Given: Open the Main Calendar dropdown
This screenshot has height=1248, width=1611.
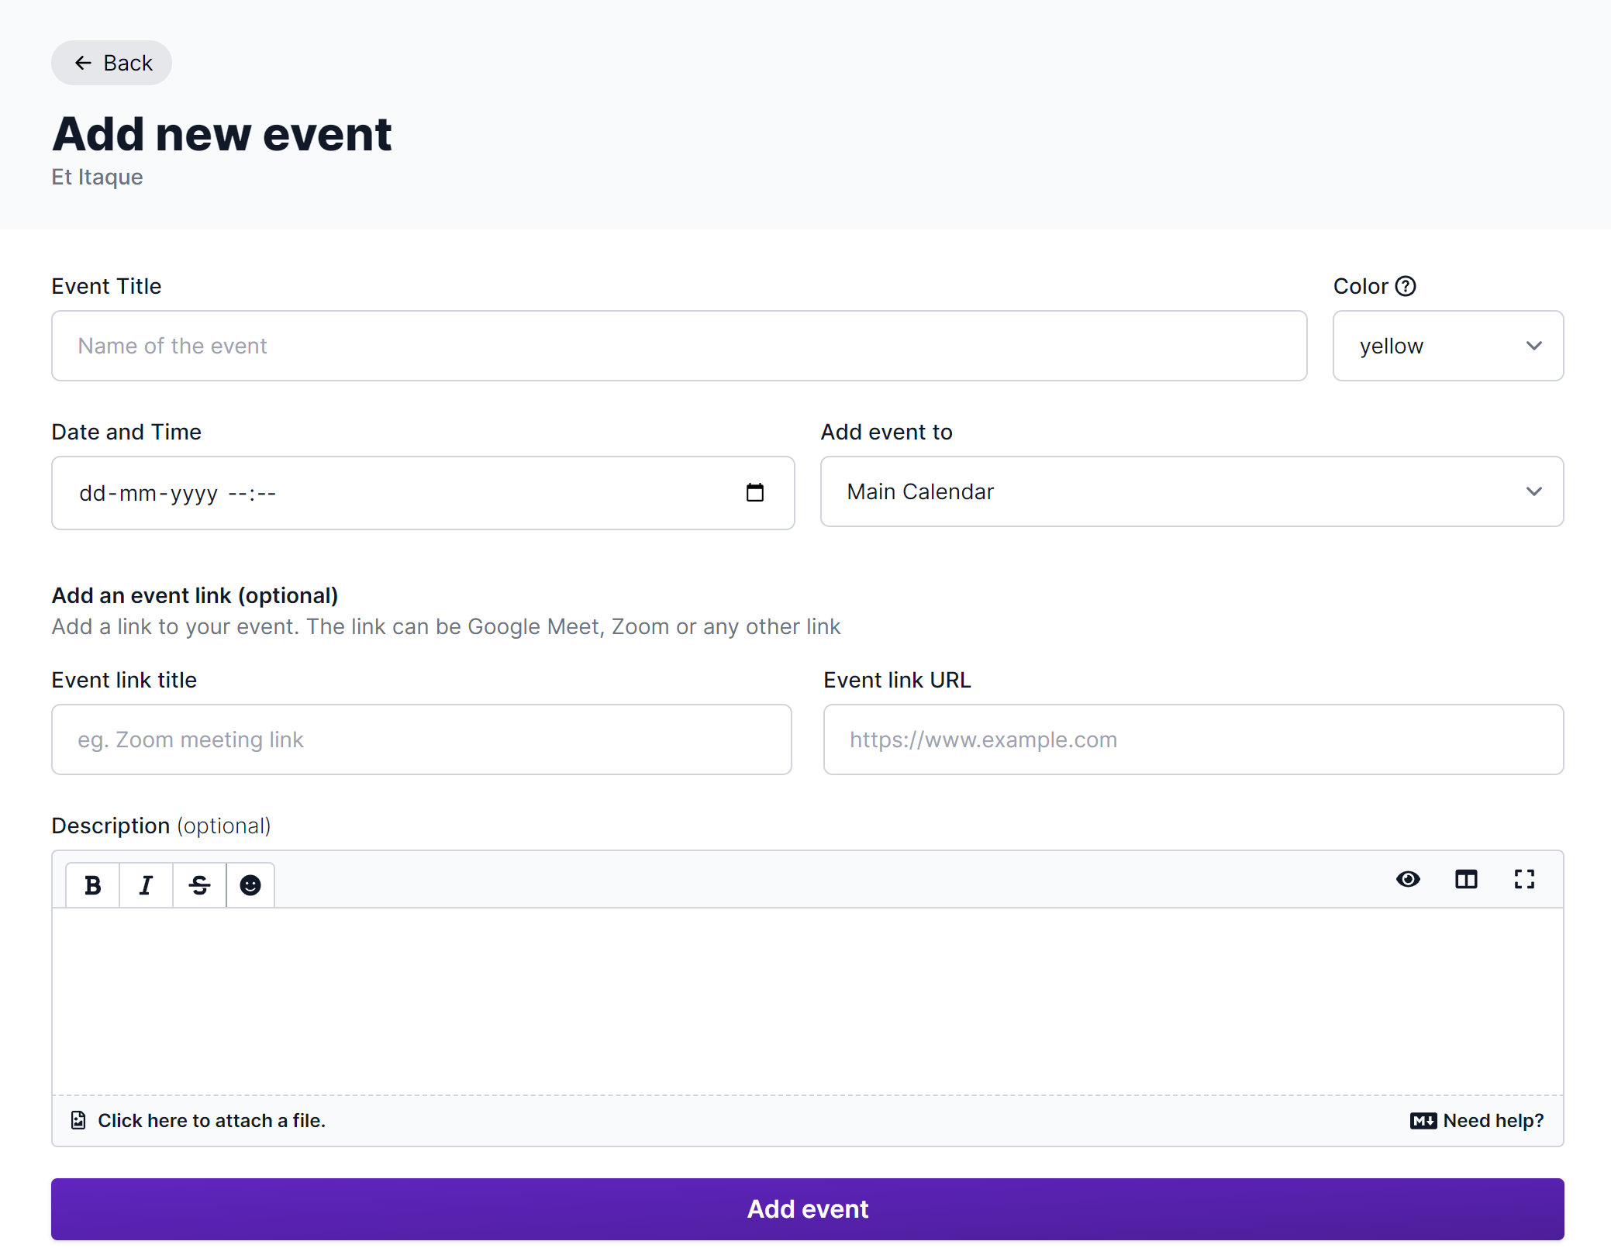Looking at the screenshot, I should [x=1192, y=491].
